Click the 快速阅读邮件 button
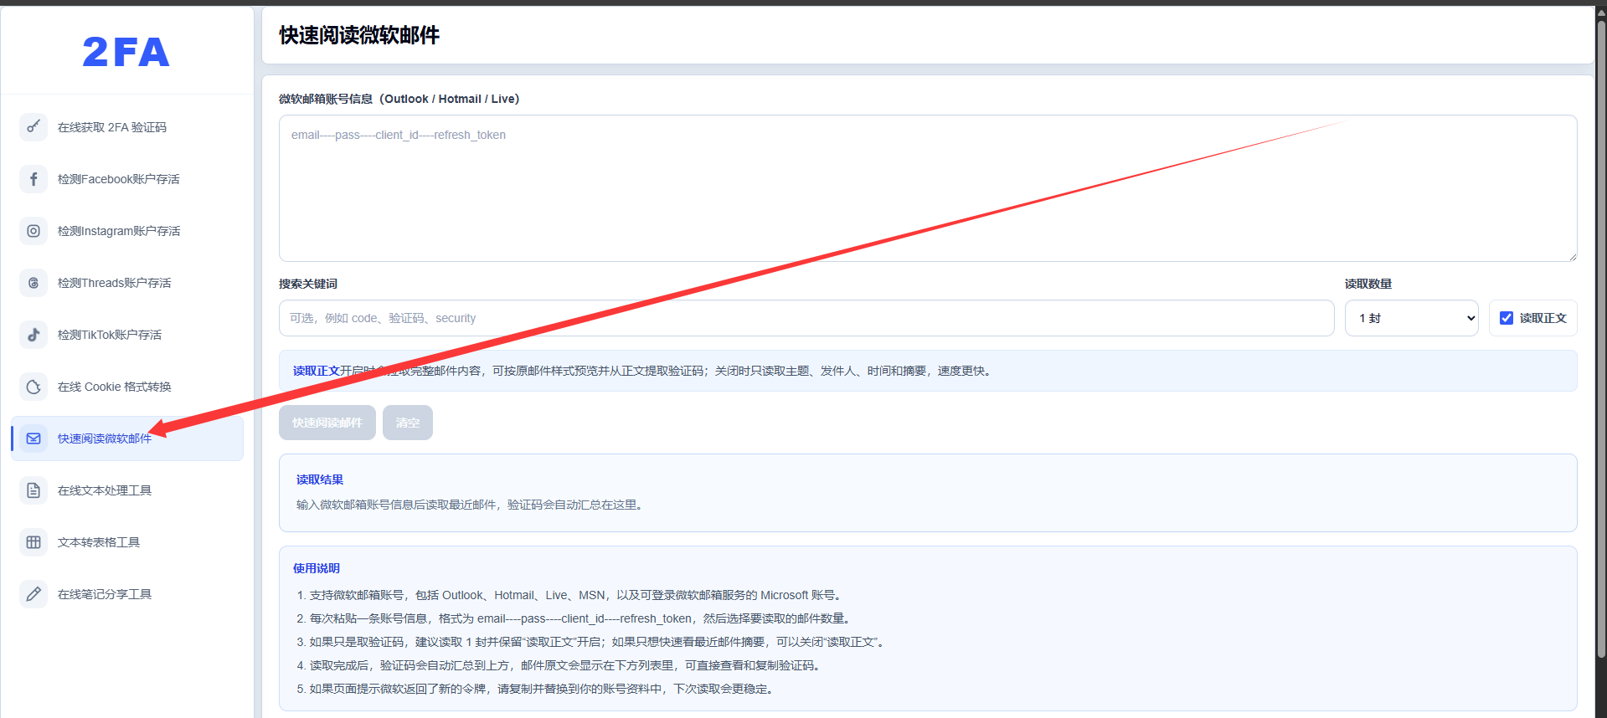The image size is (1607, 718). pyautogui.click(x=327, y=423)
